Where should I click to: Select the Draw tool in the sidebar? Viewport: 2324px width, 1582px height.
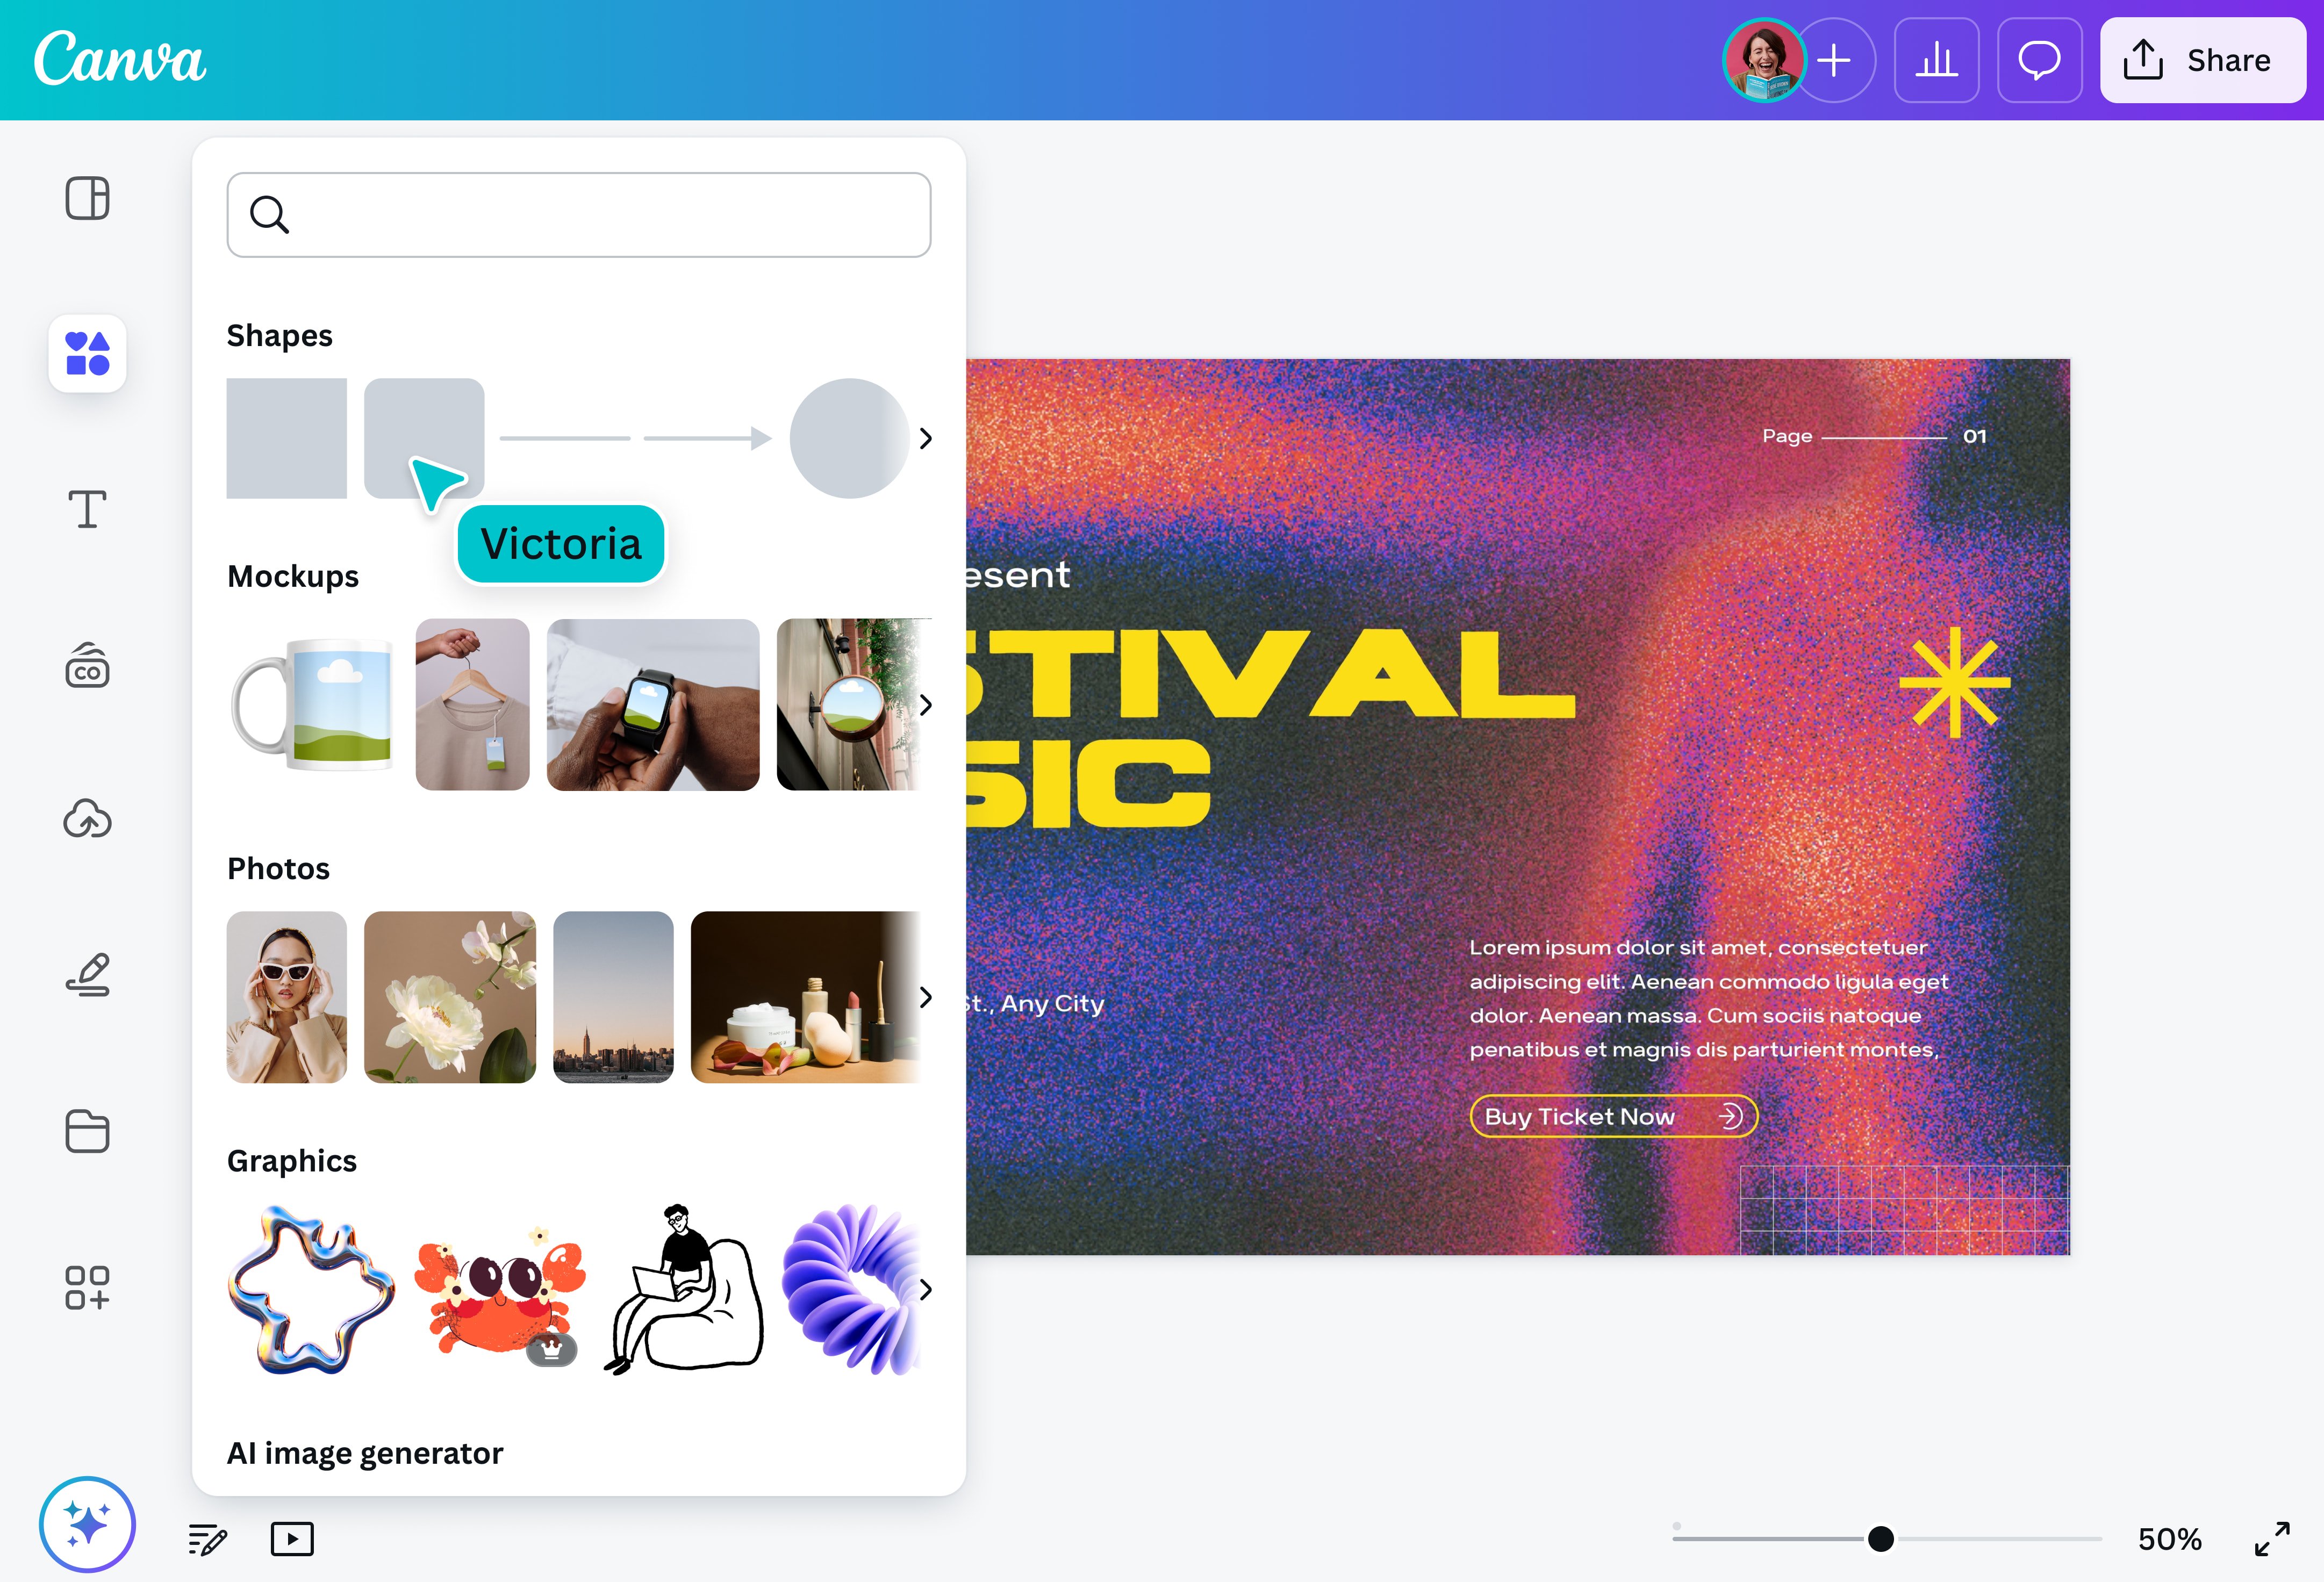coord(88,975)
